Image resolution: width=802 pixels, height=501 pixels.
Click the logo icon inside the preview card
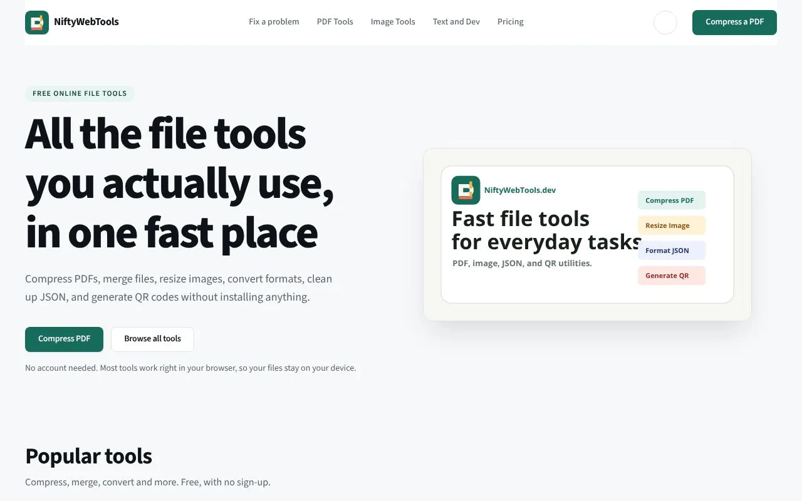click(466, 190)
